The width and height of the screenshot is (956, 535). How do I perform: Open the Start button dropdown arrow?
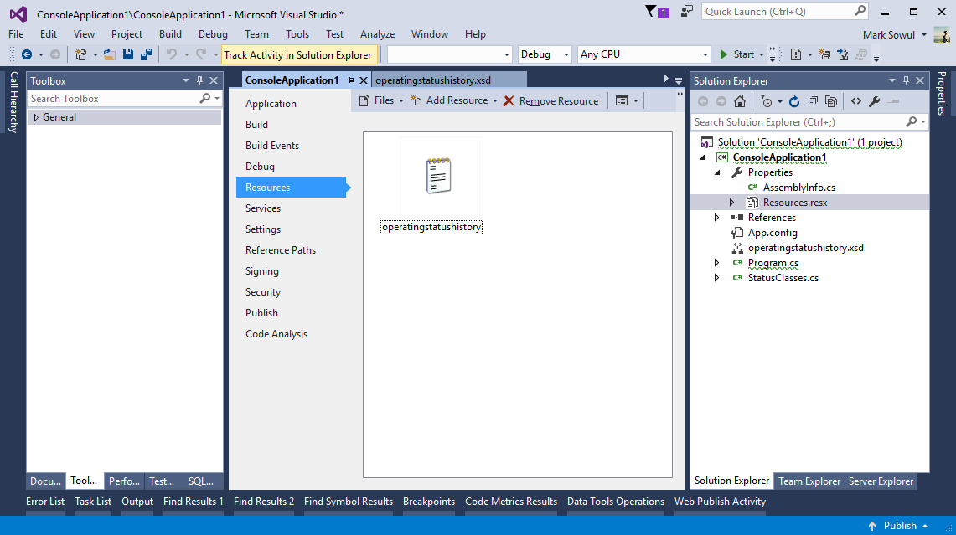coord(762,55)
